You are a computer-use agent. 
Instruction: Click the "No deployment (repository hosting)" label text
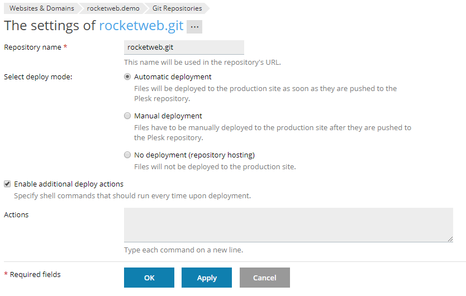pos(194,155)
